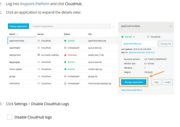The height and width of the screenshot is (127, 180).
Task: Click the Undeployed circle icon for ghapp
Action: pos(65,76)
